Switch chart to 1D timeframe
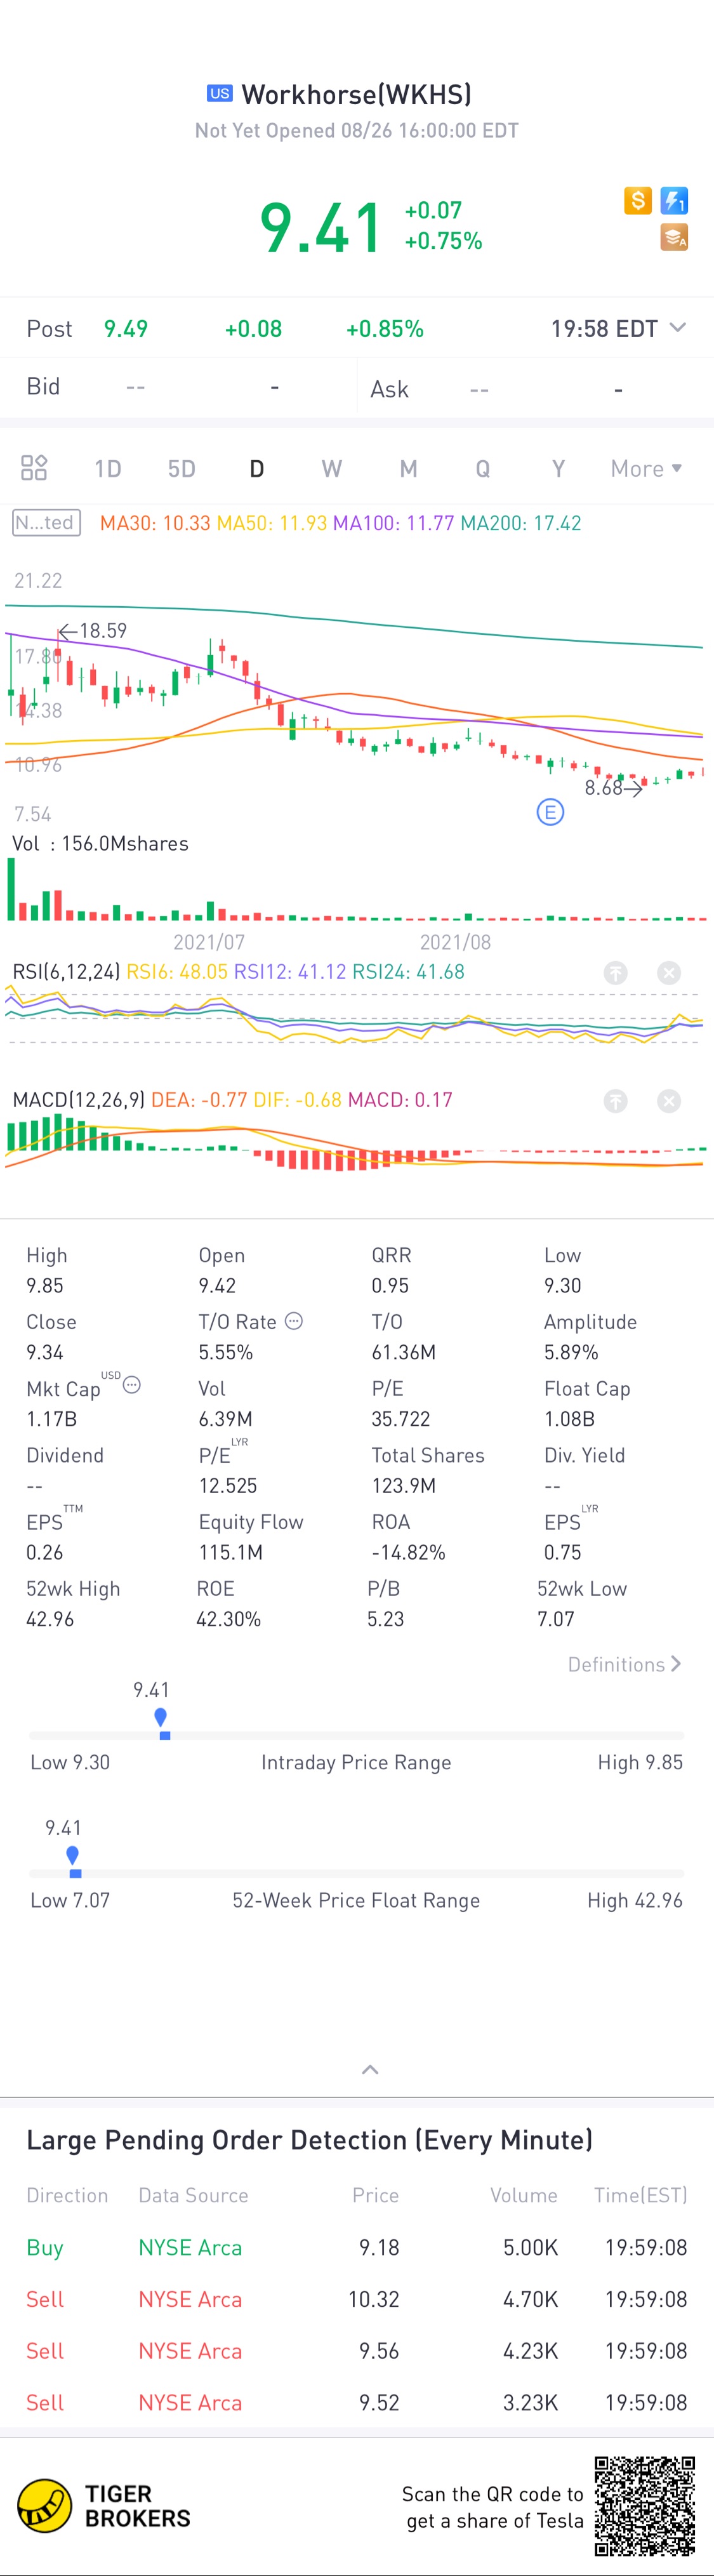Image resolution: width=714 pixels, height=2576 pixels. click(x=108, y=469)
